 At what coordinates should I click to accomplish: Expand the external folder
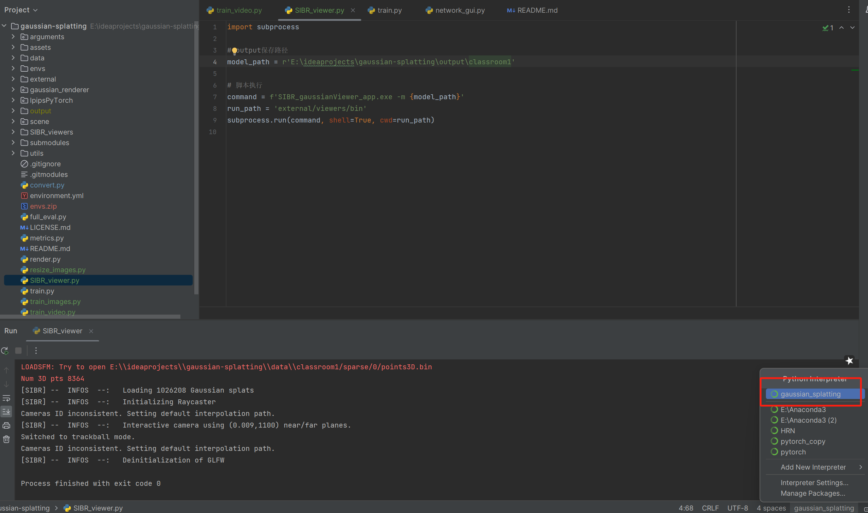[x=13, y=79]
